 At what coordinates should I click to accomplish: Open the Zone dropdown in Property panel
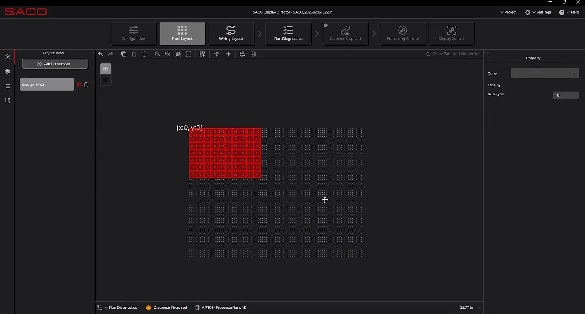click(545, 73)
